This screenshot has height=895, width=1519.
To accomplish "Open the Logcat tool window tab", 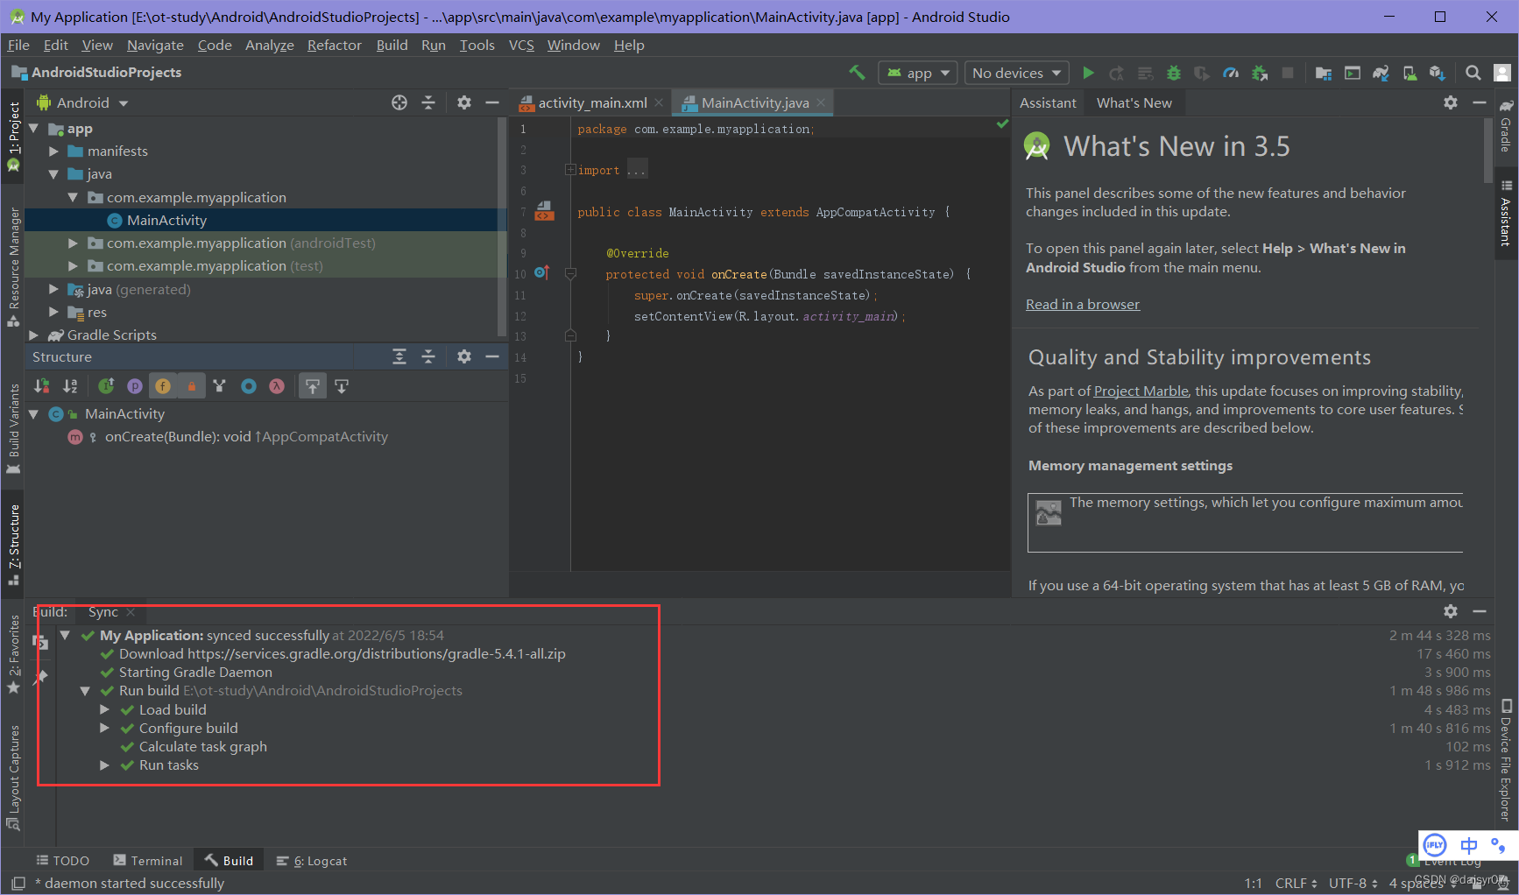I will coord(312,861).
